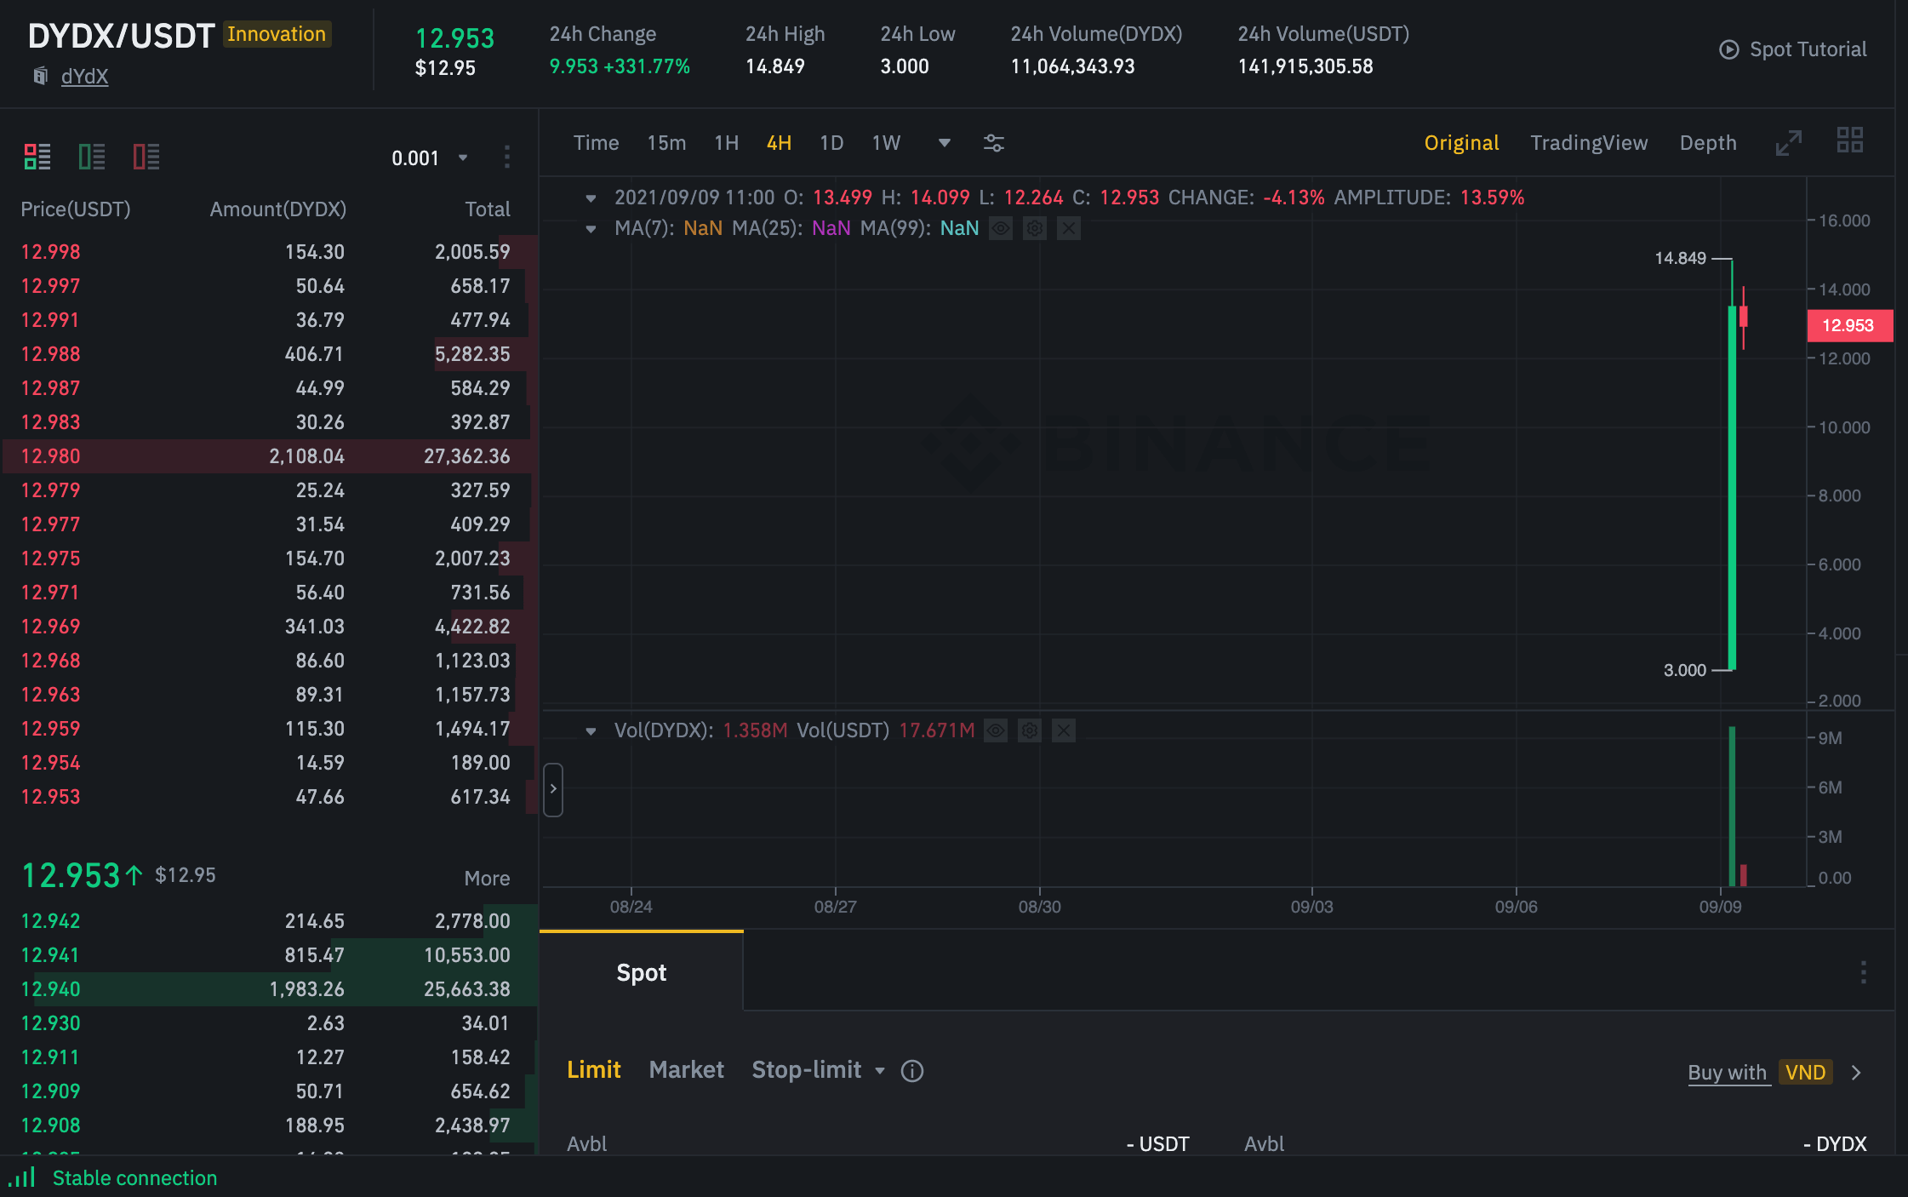Switch the chart to the 1D timeframe
1908x1197 pixels.
coord(831,143)
